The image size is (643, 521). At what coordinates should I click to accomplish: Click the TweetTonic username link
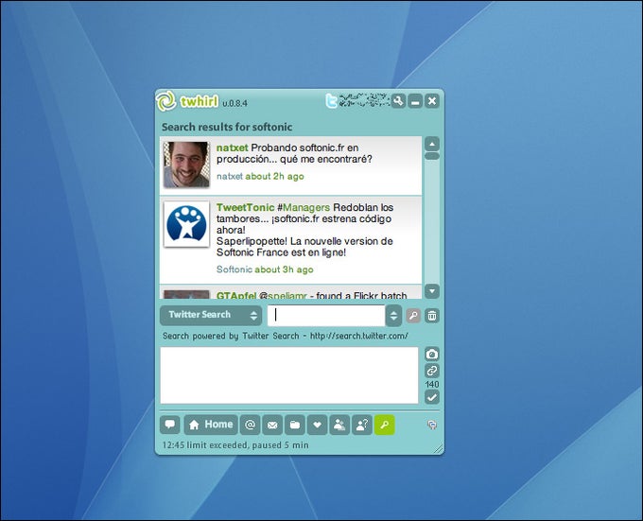coord(245,207)
